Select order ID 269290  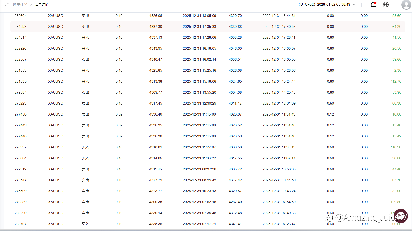click(x=20, y=213)
